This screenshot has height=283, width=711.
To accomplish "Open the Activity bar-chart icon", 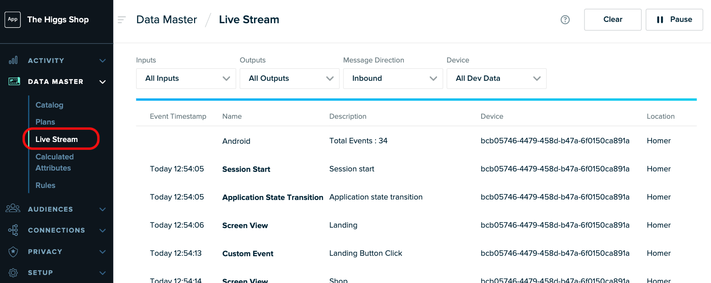I will (13, 60).
